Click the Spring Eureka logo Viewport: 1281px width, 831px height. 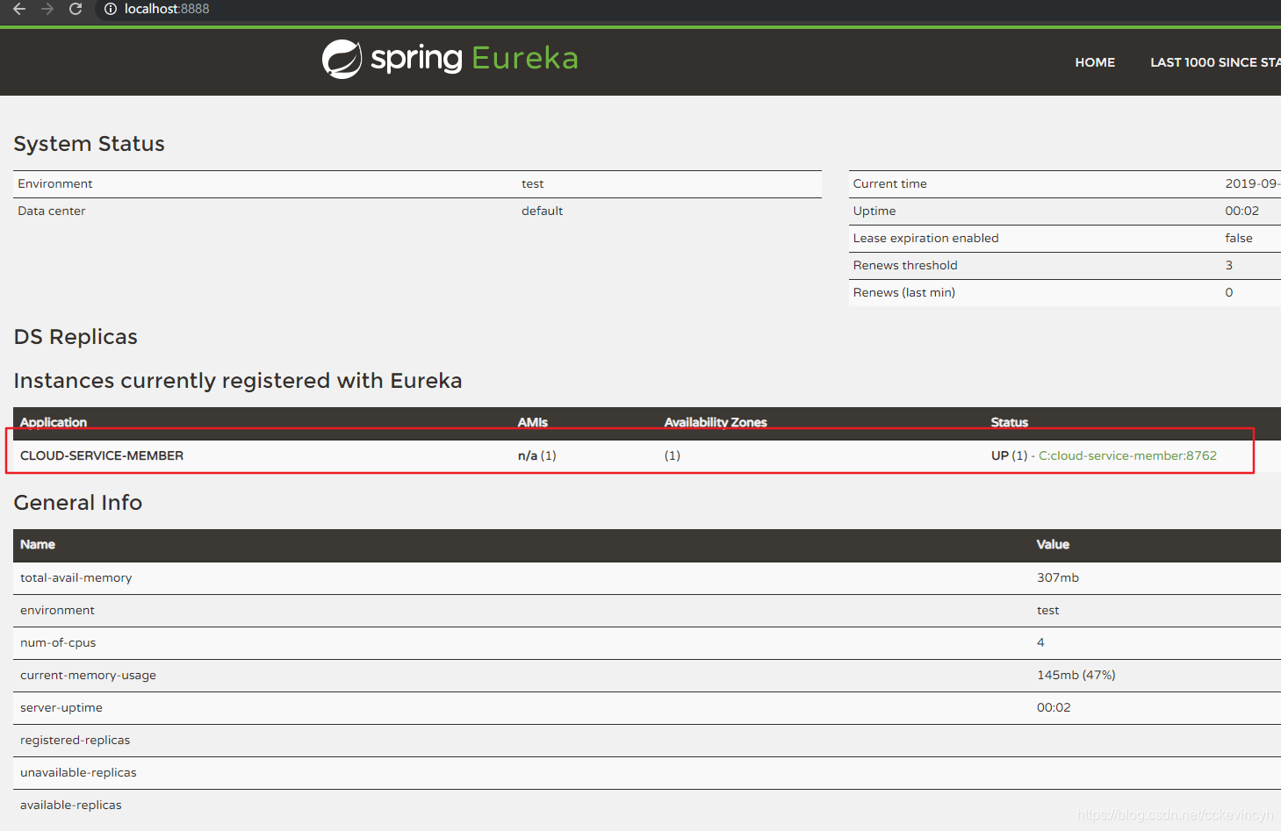click(450, 59)
